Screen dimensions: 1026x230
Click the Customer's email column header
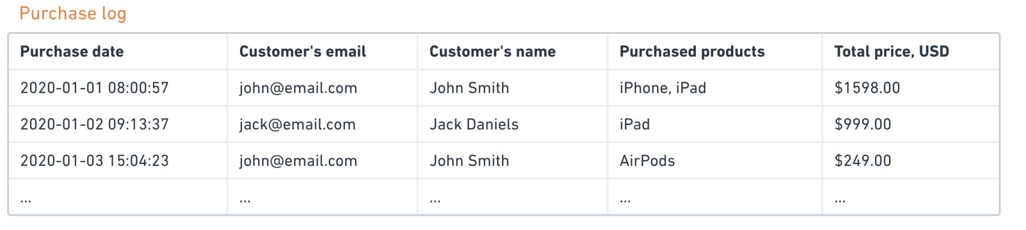[x=302, y=52]
